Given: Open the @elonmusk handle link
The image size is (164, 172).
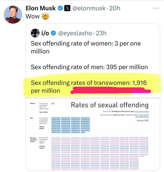Looking at the screenshot, I should point(89,8).
